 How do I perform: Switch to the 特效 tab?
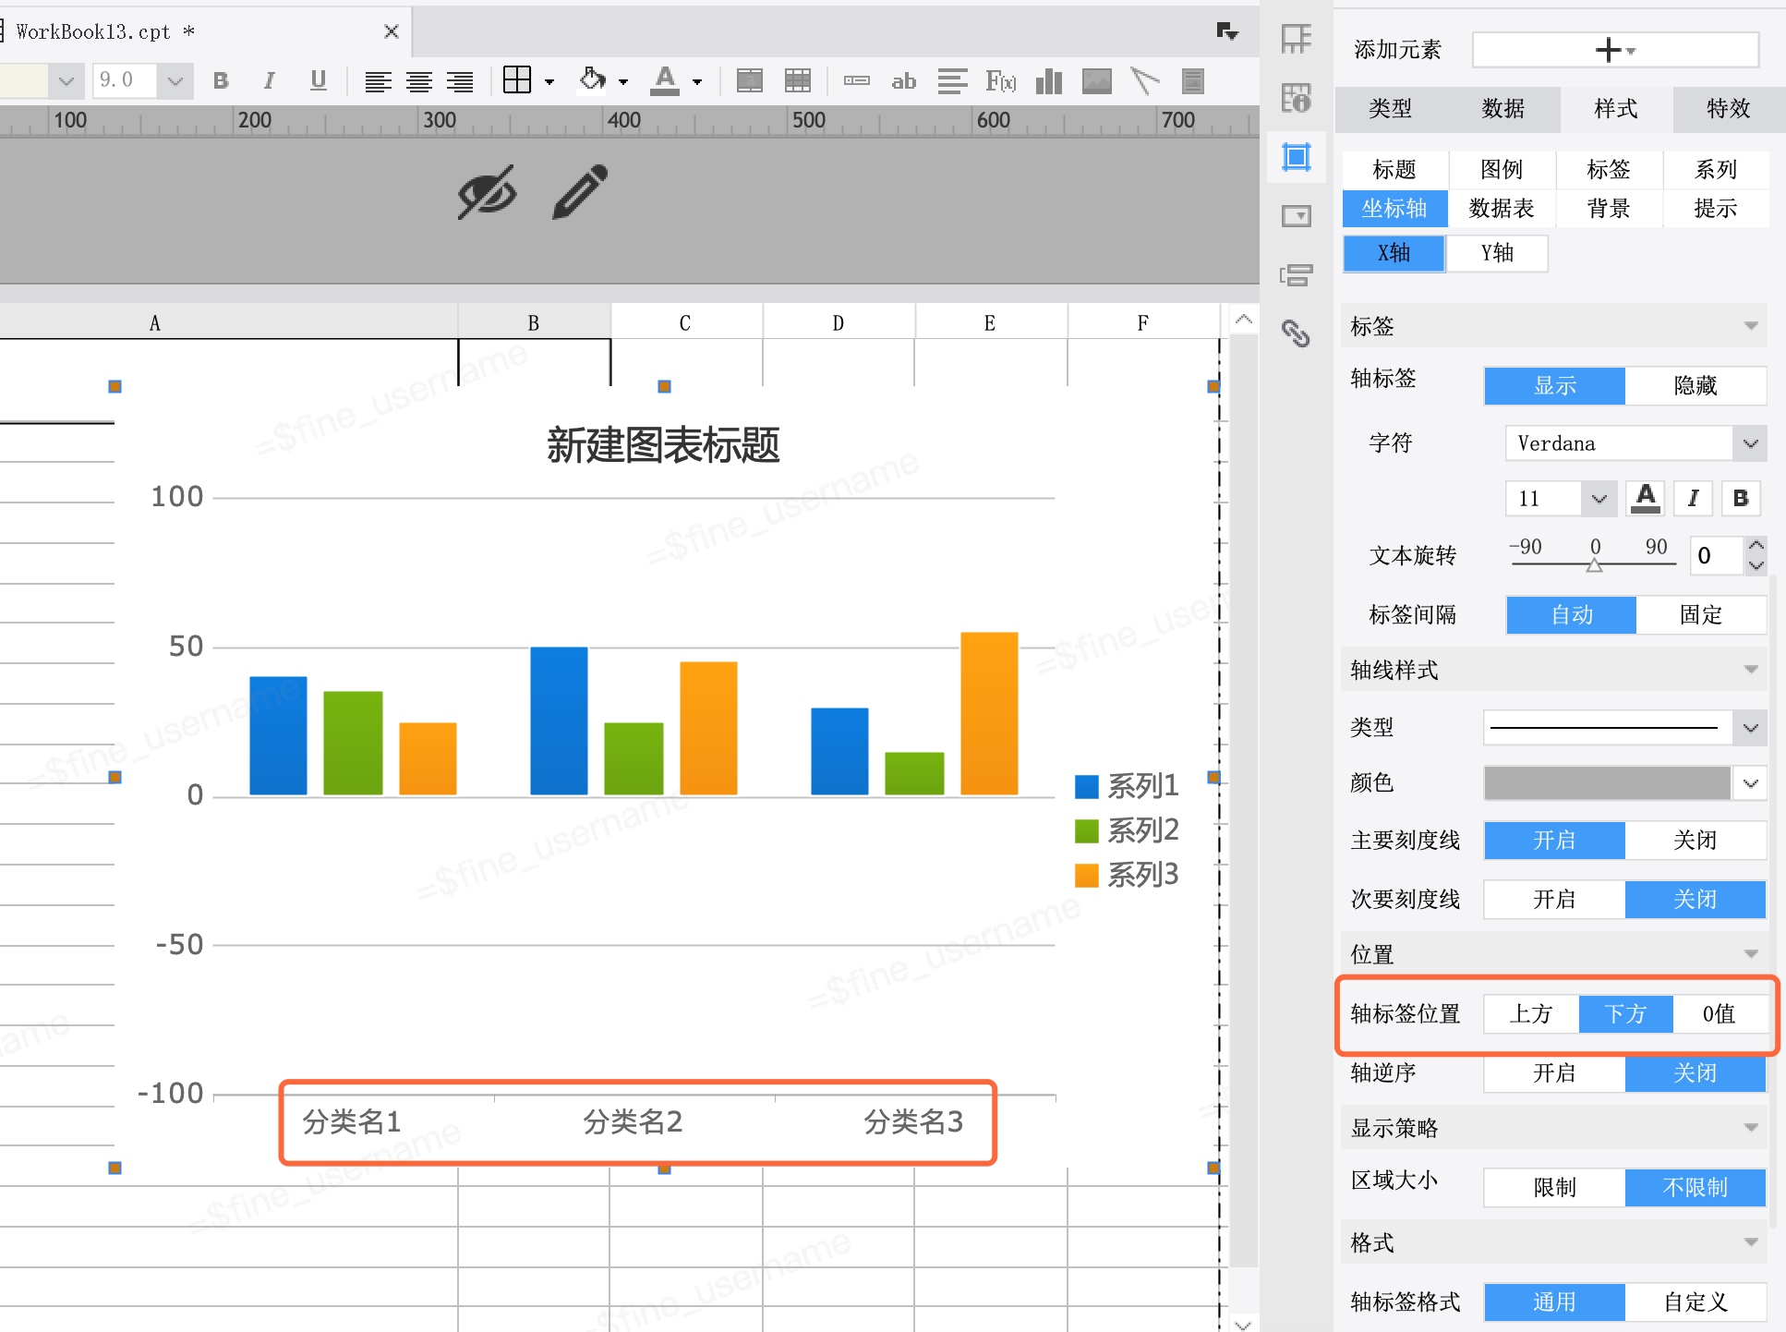pos(1729,108)
